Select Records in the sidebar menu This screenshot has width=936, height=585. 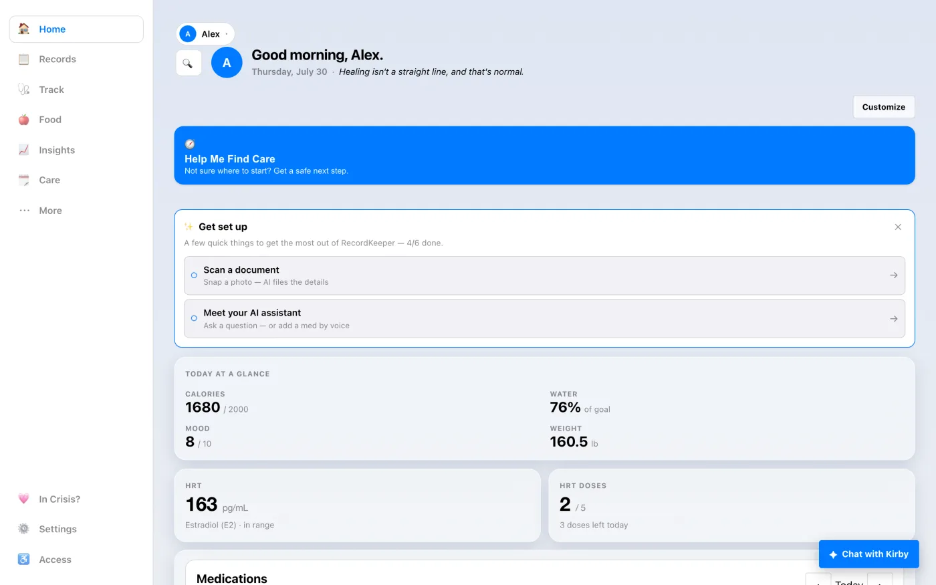(x=76, y=59)
